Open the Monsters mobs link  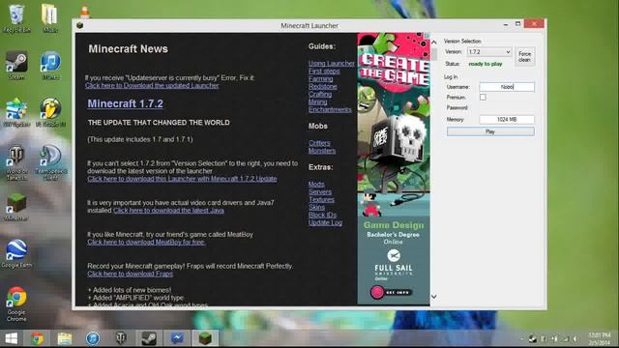tap(322, 151)
